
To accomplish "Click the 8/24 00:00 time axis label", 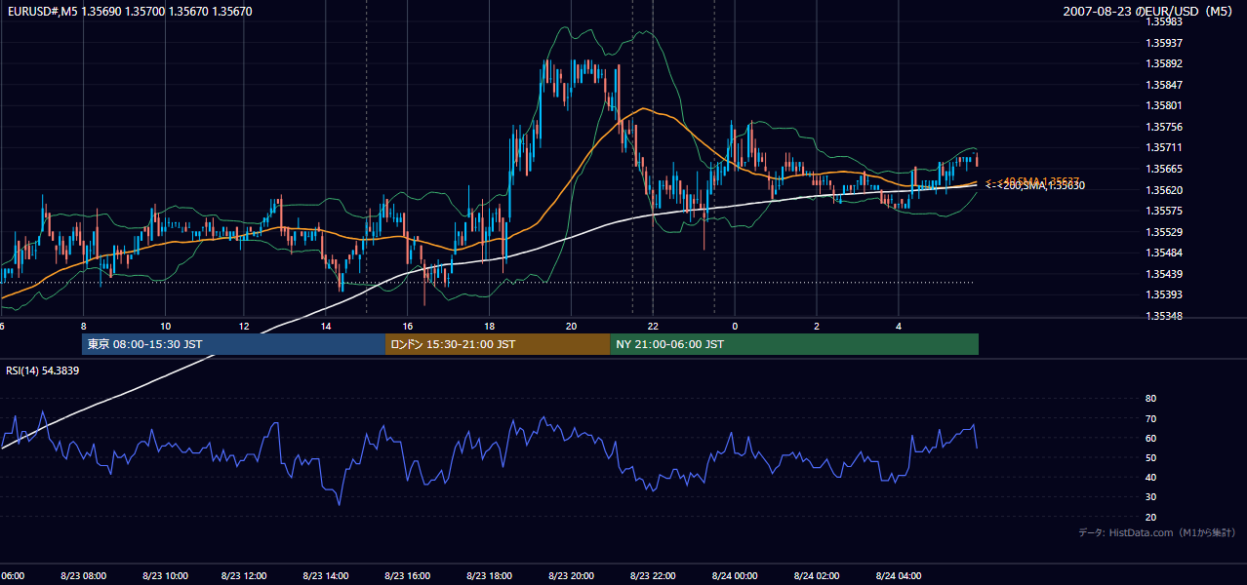I will pos(735,576).
